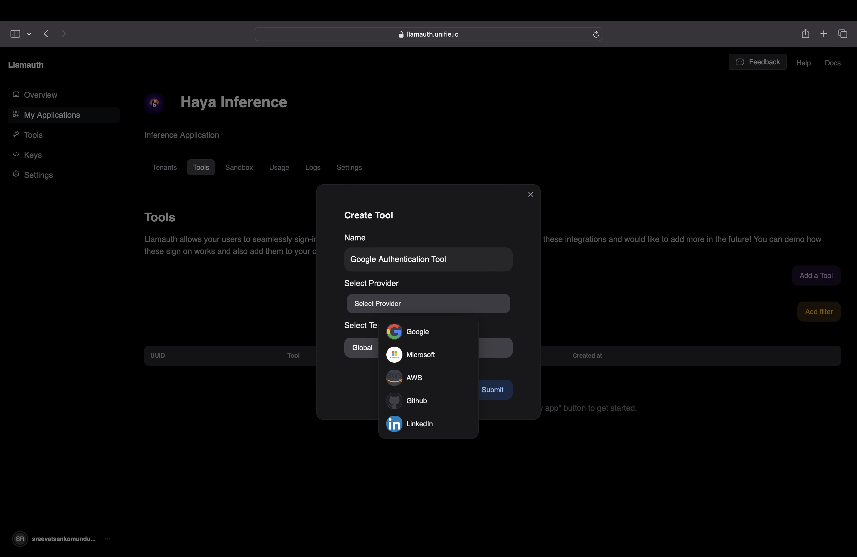Switch to the Tenants tab
This screenshot has height=557, width=857.
click(165, 167)
